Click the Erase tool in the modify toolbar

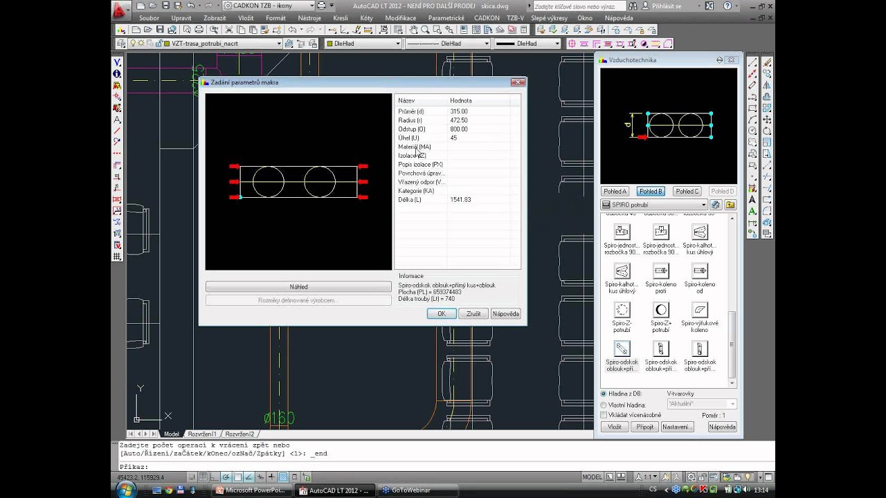pyautogui.click(x=767, y=63)
